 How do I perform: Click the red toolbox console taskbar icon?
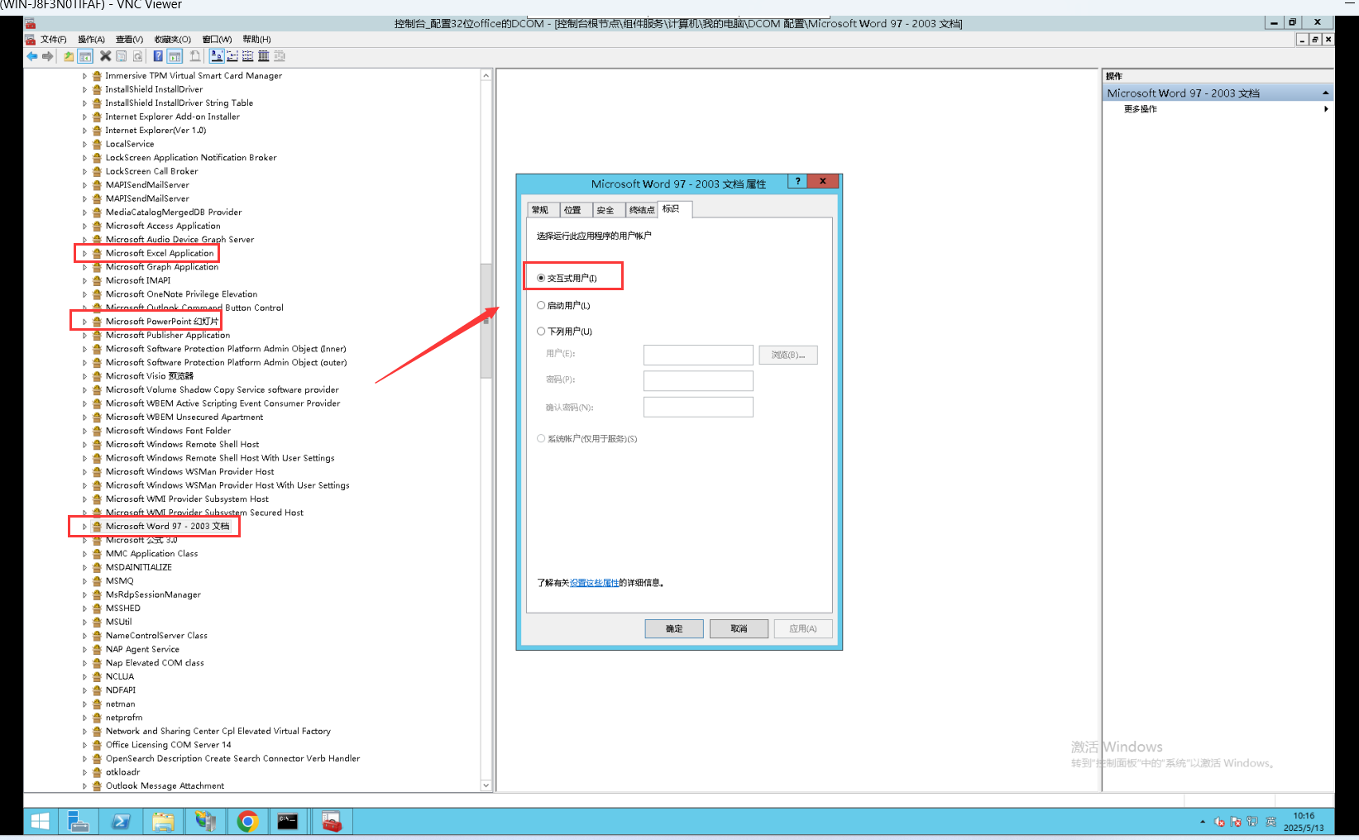pyautogui.click(x=332, y=821)
